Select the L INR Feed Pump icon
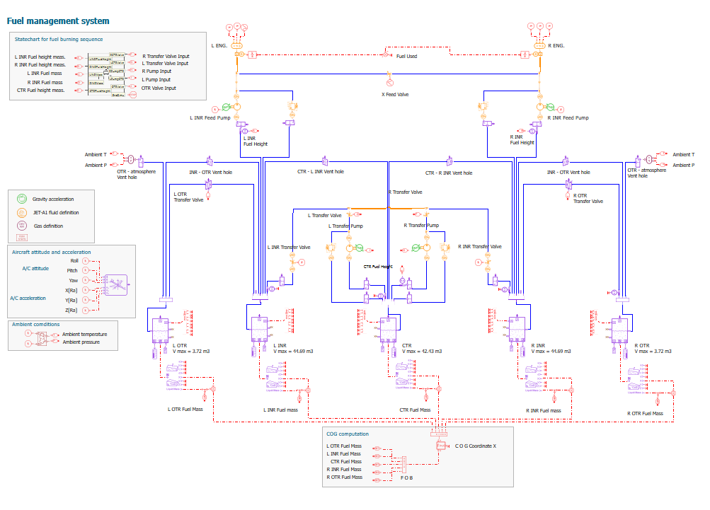Image resolution: width=710 pixels, height=510 pixels. pos(236,108)
